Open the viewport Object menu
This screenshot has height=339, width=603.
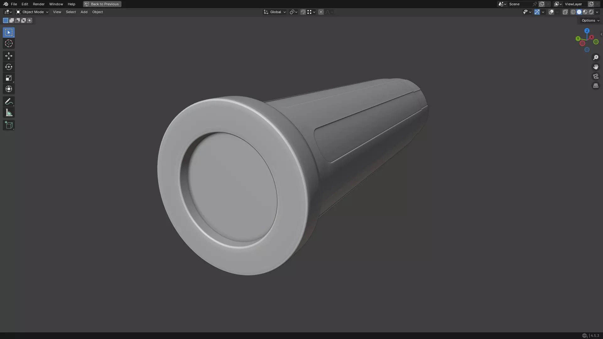click(97, 12)
